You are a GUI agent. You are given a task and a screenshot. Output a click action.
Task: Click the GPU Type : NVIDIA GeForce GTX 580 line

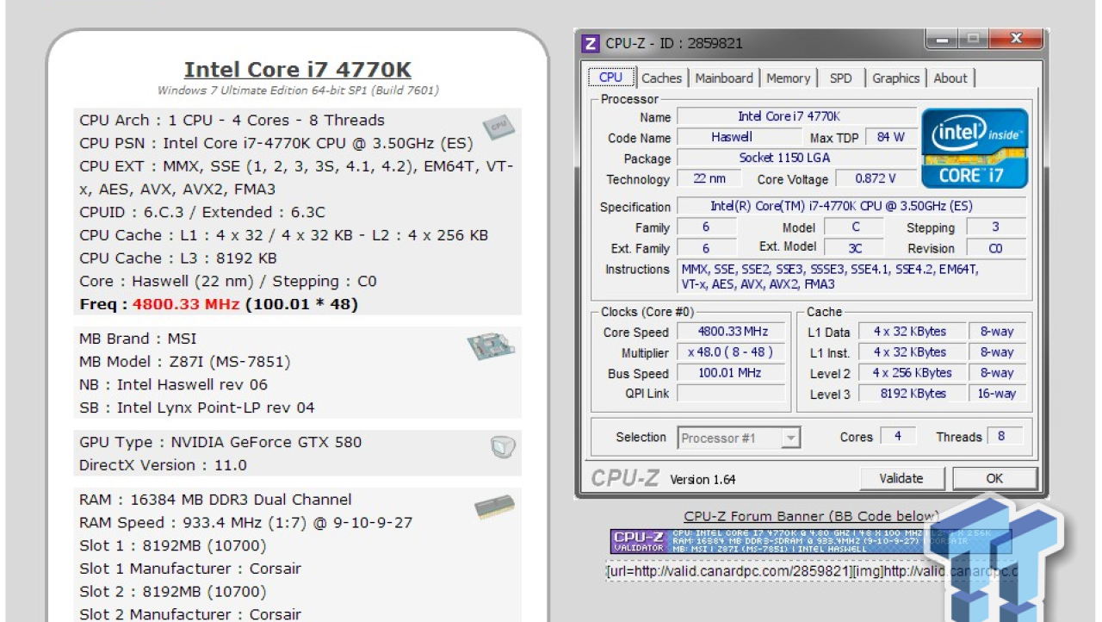coord(220,442)
